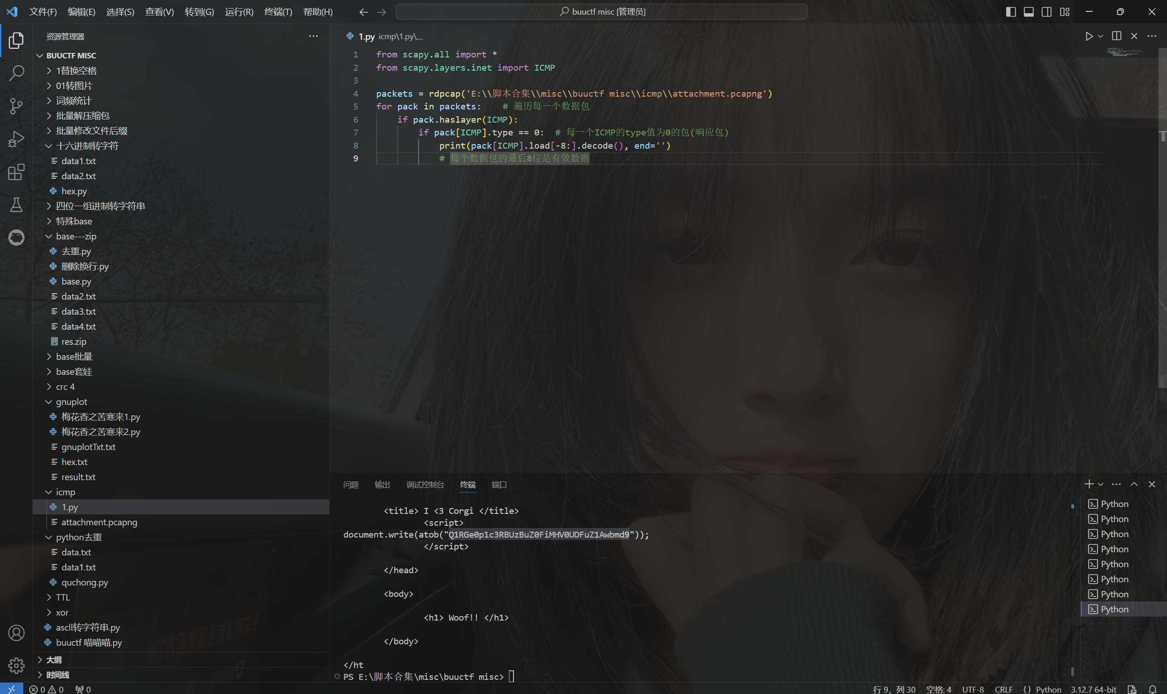Screen dimensions: 1167x694
Task: Open Source Control view
Action: click(16, 106)
